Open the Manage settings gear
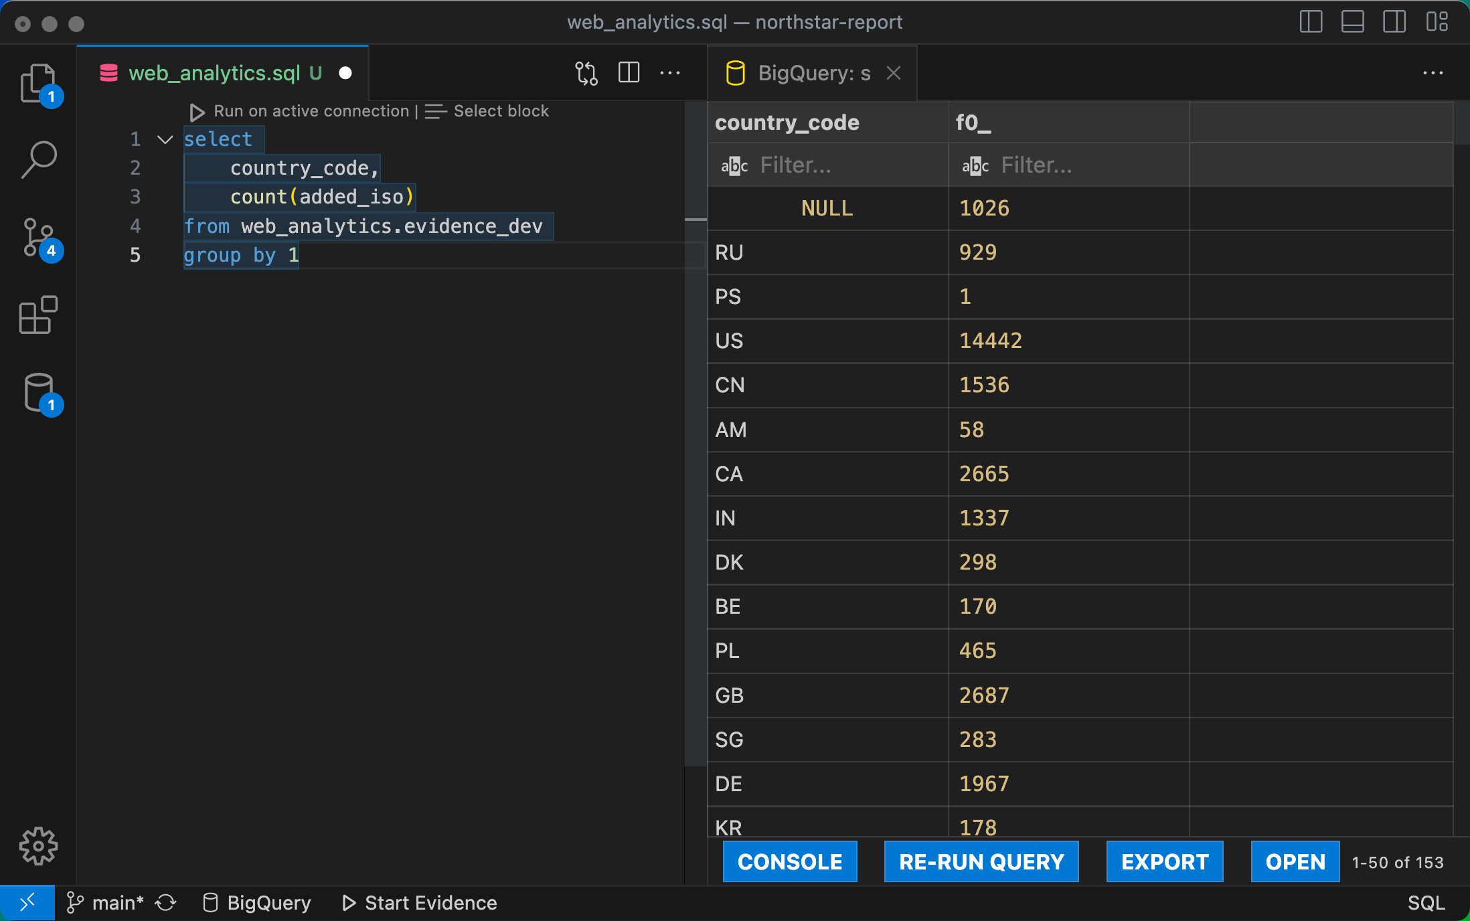1470x921 pixels. click(x=39, y=846)
